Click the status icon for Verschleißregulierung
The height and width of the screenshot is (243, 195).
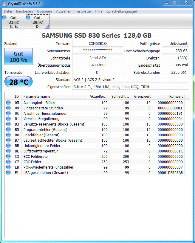(8, 119)
